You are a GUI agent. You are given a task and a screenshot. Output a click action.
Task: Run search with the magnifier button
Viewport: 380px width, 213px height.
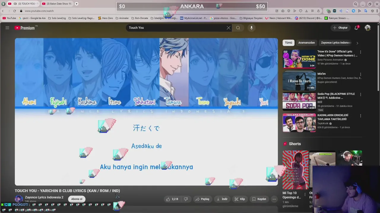[238, 28]
